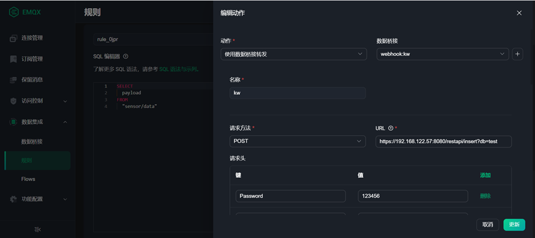Open 订阅管理 bookmark icon
Viewport: 535px width, 238px height.
point(13,59)
